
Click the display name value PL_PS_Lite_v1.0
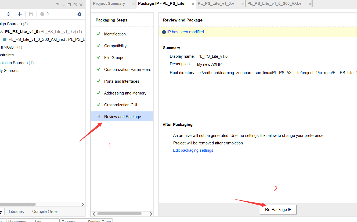(212, 56)
